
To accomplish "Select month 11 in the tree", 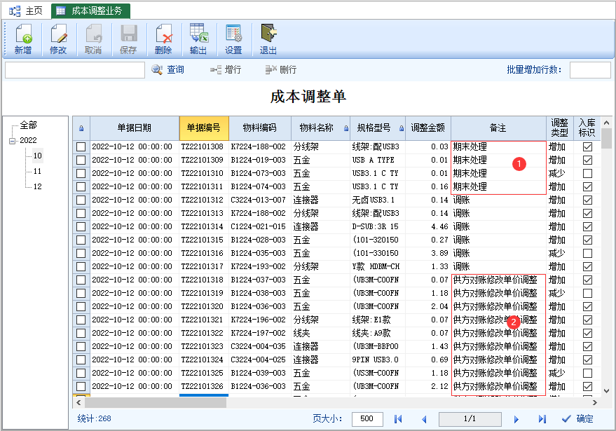I will [x=37, y=171].
